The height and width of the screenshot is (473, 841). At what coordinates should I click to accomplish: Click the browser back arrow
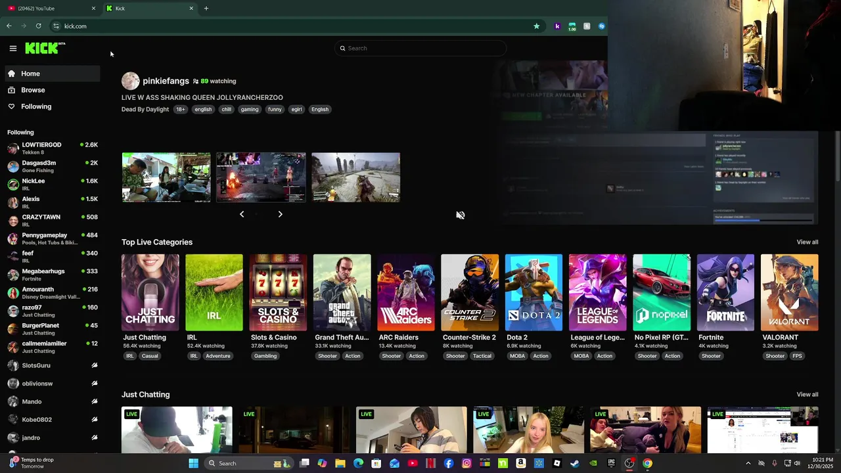click(9, 26)
